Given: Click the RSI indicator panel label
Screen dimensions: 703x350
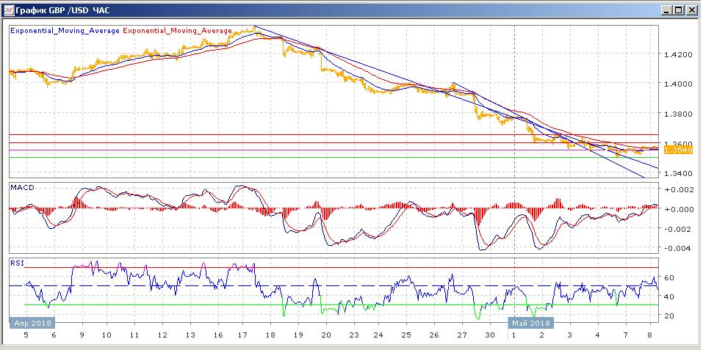Looking at the screenshot, I should click(16, 261).
